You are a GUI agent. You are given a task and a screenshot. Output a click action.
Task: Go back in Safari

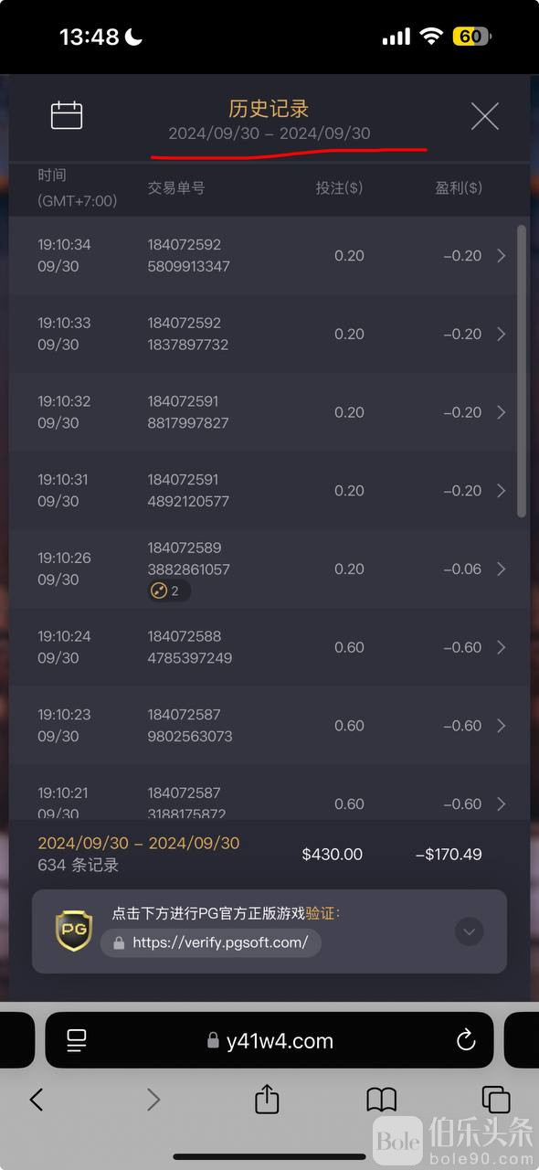pos(37,1100)
